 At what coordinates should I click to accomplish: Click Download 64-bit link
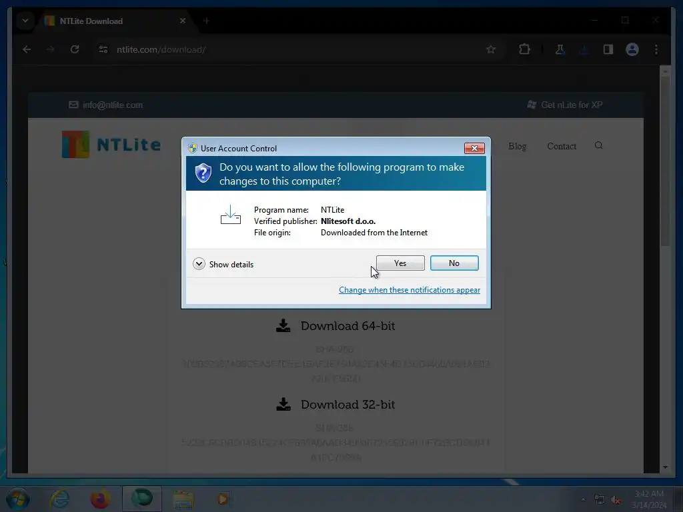348,326
